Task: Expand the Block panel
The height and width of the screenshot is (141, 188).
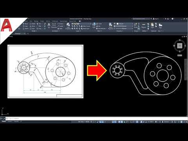Action: pyautogui.click(x=99, y=31)
